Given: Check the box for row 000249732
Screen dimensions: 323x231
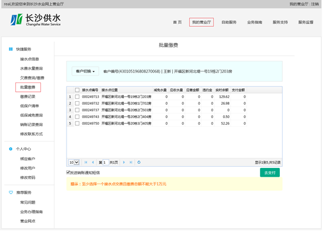Looking at the screenshot, I should pyautogui.click(x=77, y=103).
